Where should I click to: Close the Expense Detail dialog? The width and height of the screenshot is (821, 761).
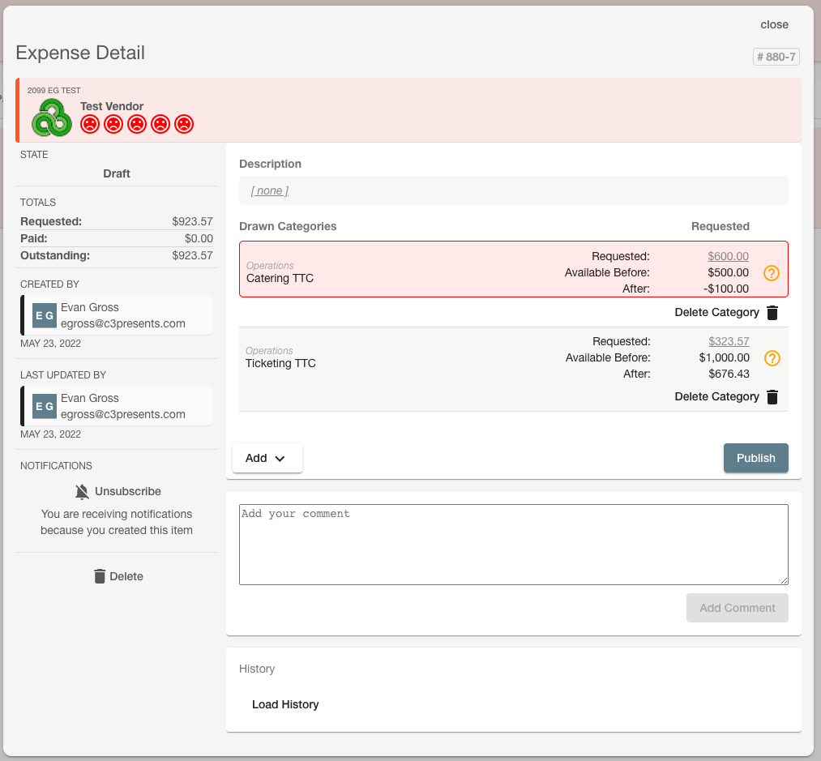[x=775, y=24]
